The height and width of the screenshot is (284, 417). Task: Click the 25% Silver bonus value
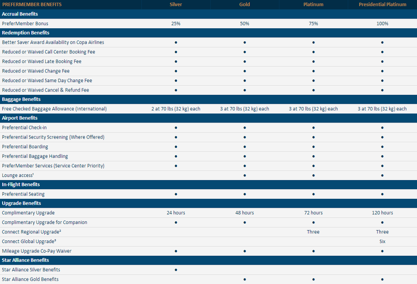point(176,24)
